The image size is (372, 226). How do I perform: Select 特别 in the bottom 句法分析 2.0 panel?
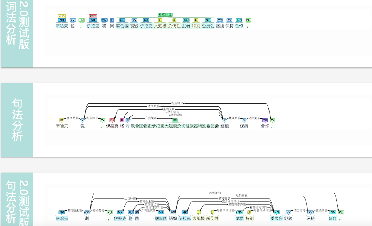249,218
